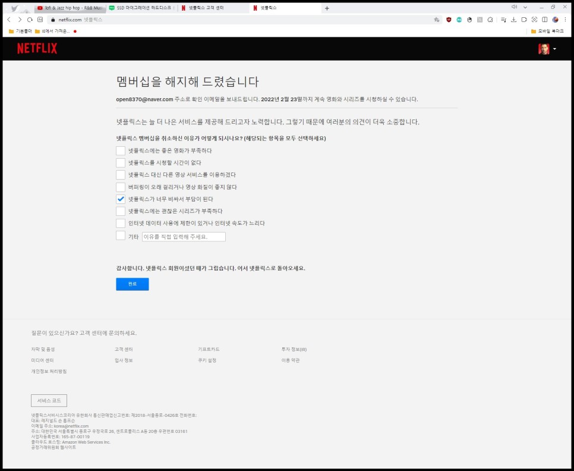Open the '쿠키 설정' footer link

pyautogui.click(x=207, y=360)
